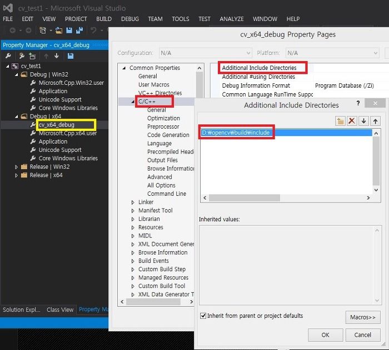This screenshot has height=350, width=389.
Task: Click the Undo toolbar icon
Action: tap(93, 31)
